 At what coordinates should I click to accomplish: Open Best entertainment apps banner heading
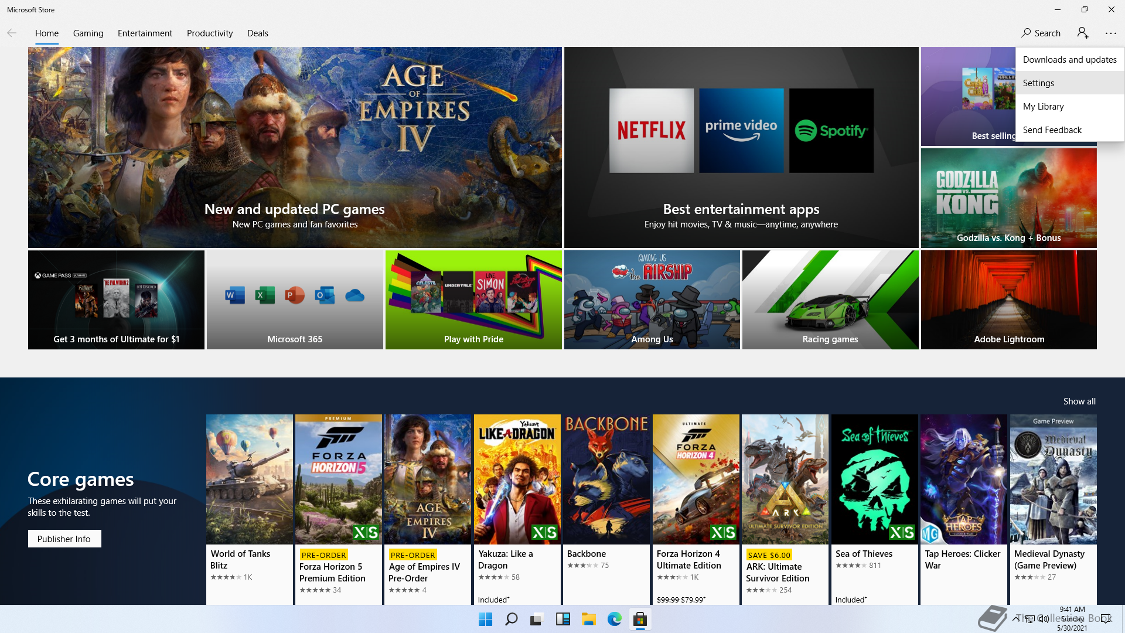[x=741, y=209]
